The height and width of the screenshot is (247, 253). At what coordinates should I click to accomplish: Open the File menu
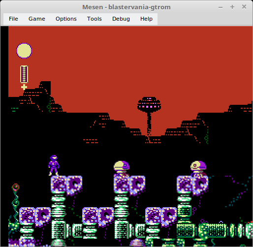pyautogui.click(x=13, y=19)
